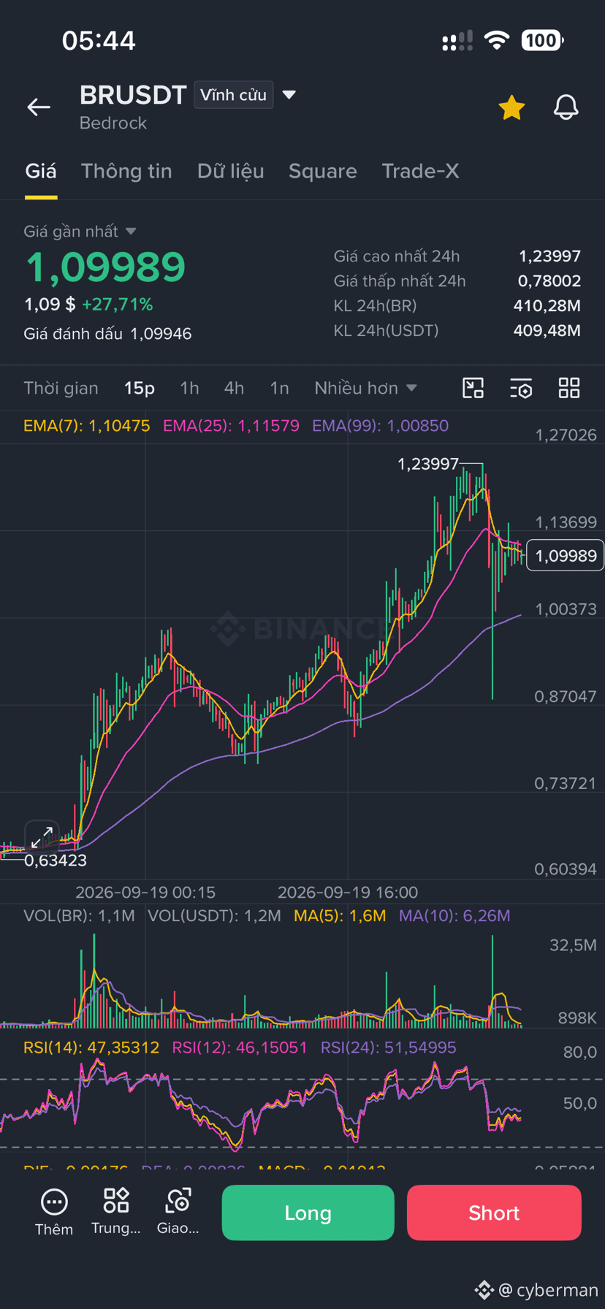Expand chart to fullscreen arrows icon
Image resolution: width=605 pixels, height=1309 pixels.
(42, 837)
